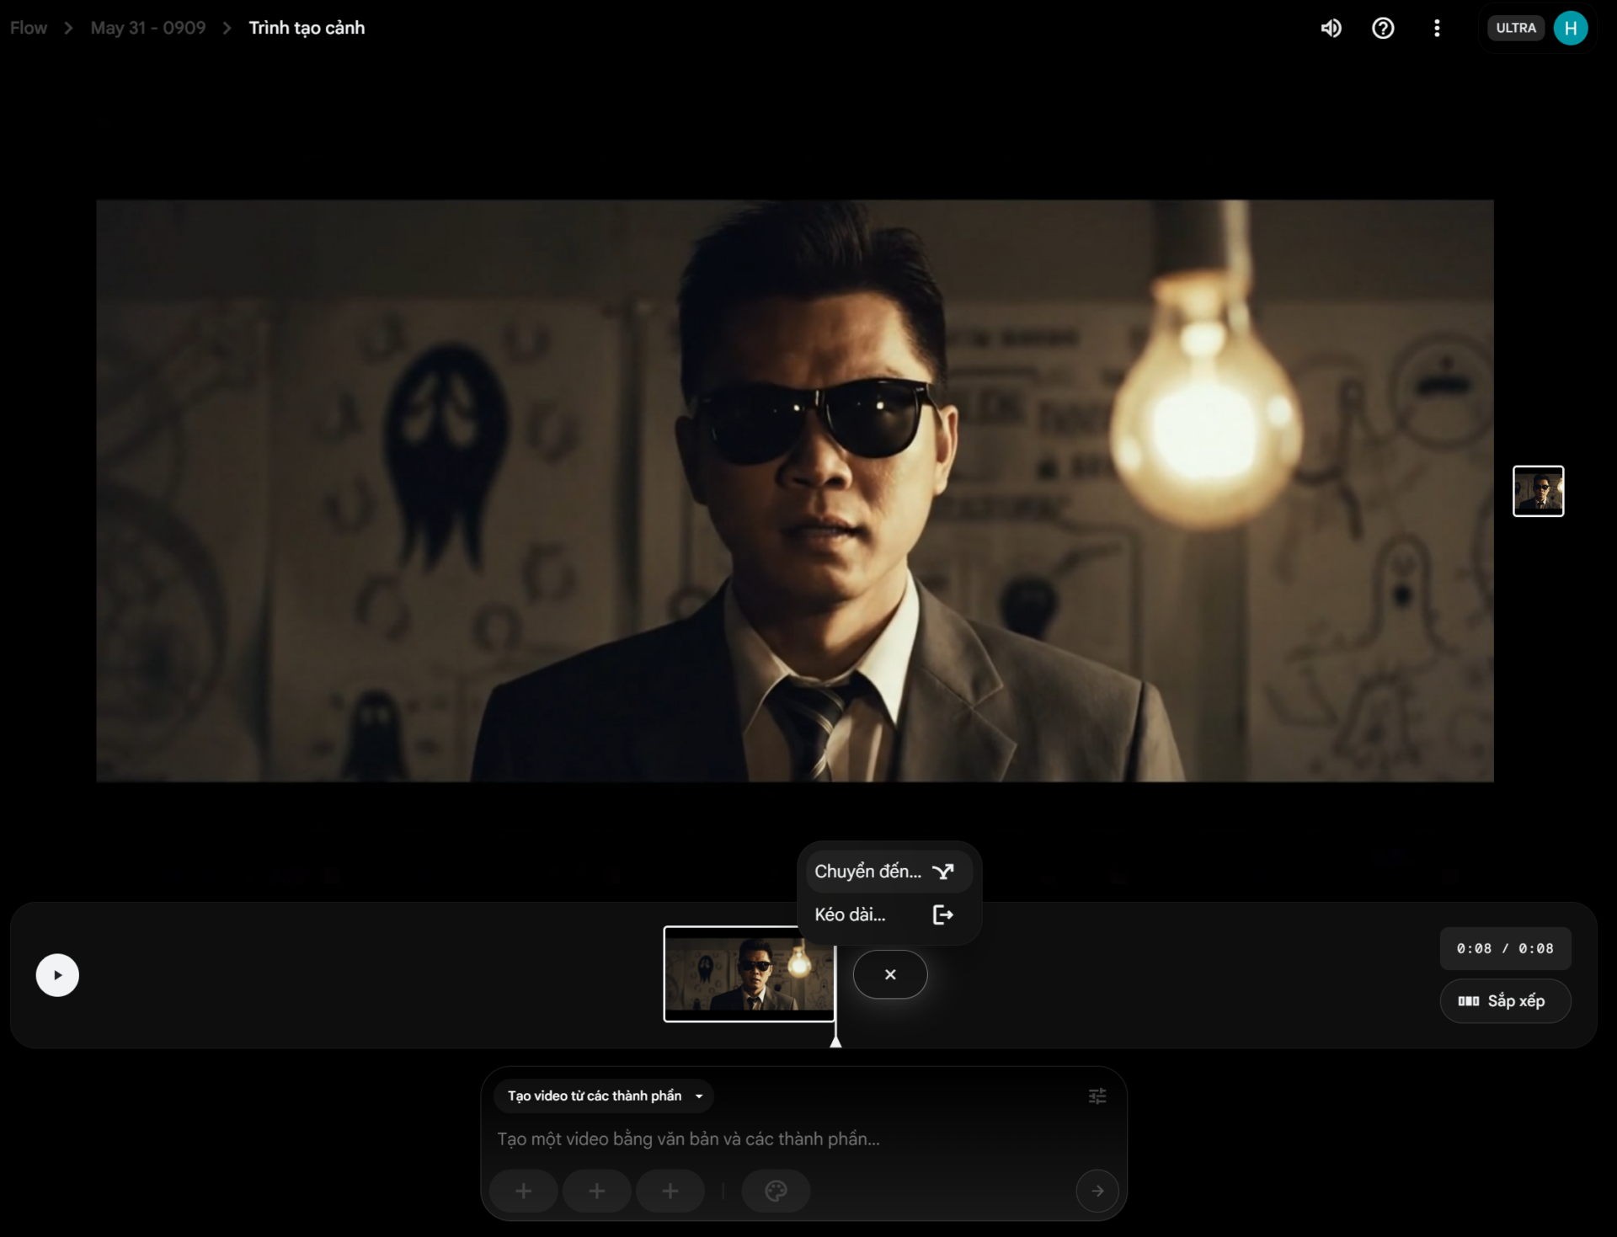Image resolution: width=1617 pixels, height=1237 pixels.
Task: Go to 'May 31 - 0909' breadcrumb
Action: pyautogui.click(x=148, y=28)
